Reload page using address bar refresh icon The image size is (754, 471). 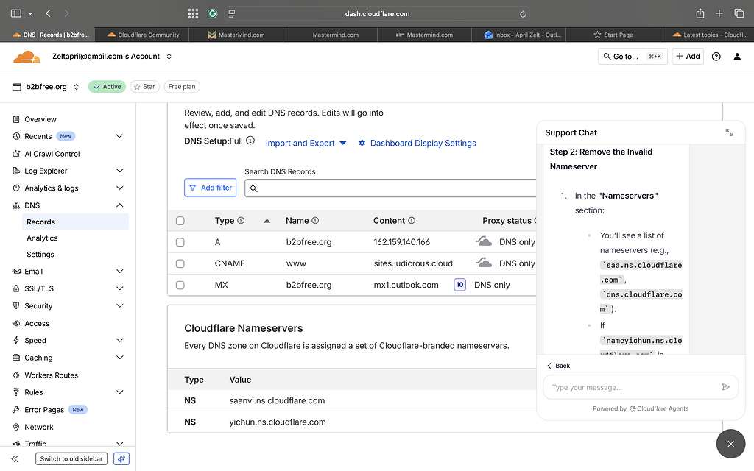[x=523, y=14]
